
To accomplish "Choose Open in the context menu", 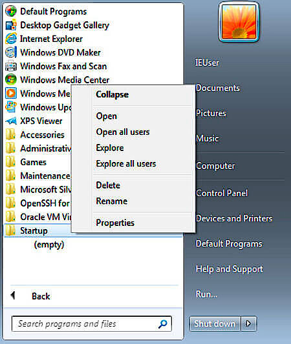I will coord(107,116).
